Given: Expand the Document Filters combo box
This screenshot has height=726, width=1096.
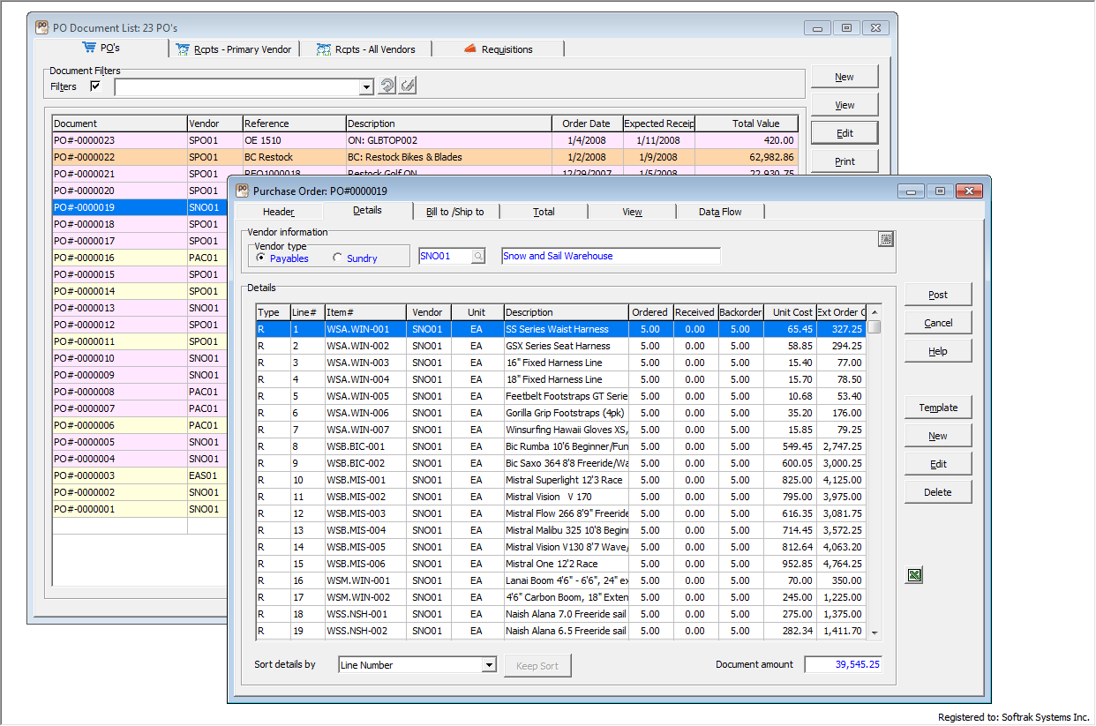Looking at the screenshot, I should pyautogui.click(x=366, y=87).
